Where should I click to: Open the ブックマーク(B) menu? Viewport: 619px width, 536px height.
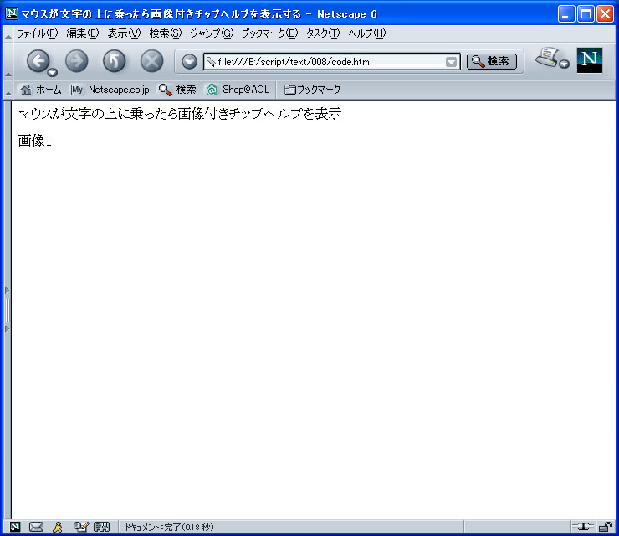coord(269,33)
